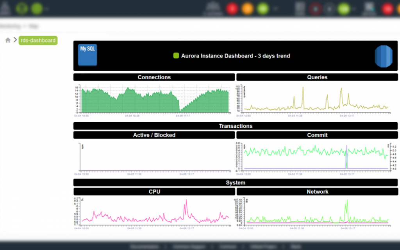Click the first green poller circle at top left
The height and width of the screenshot is (250, 400).
click(22, 9)
